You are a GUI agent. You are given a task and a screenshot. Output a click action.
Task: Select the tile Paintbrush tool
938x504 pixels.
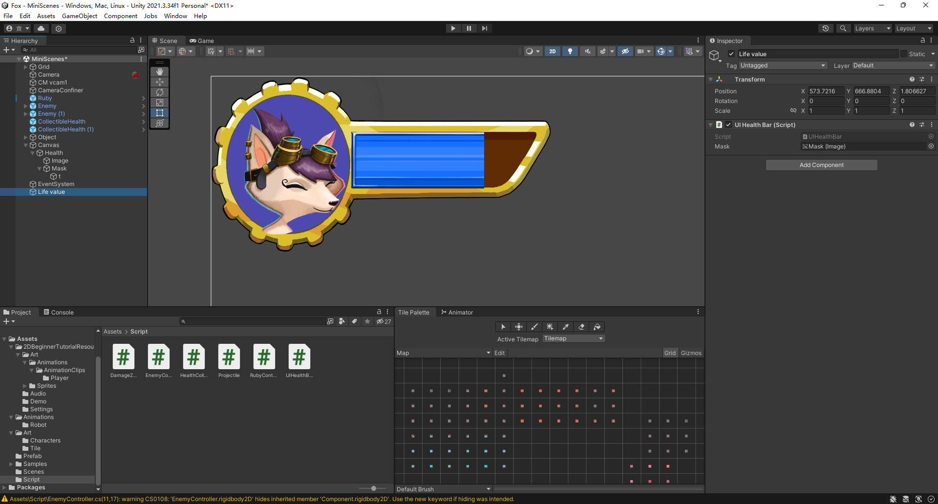tap(534, 327)
